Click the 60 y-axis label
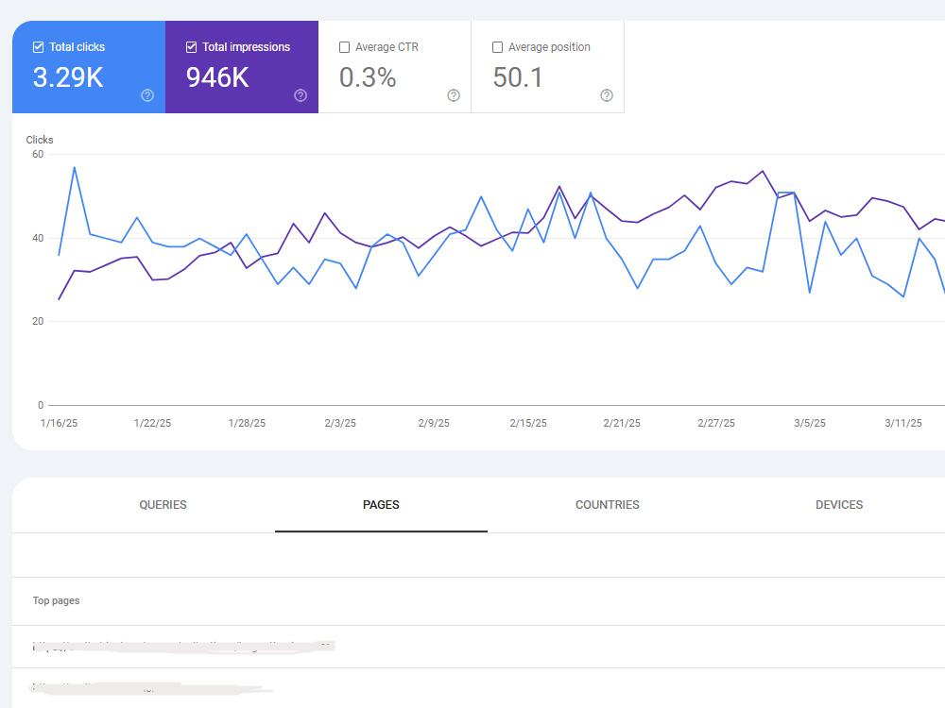Screen dimensions: 945x708 click(x=38, y=154)
